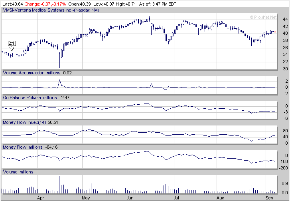Click the 'On Balance Volume millions -2.47' header

[36, 98]
